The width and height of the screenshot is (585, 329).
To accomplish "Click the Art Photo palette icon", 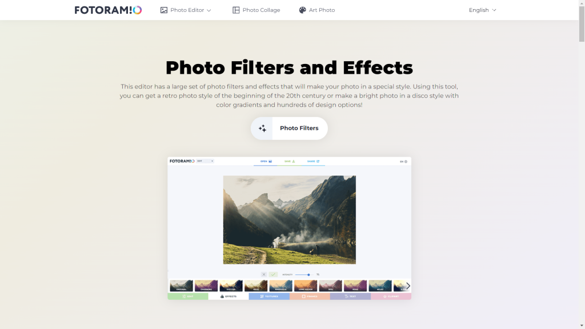I will coord(303,10).
